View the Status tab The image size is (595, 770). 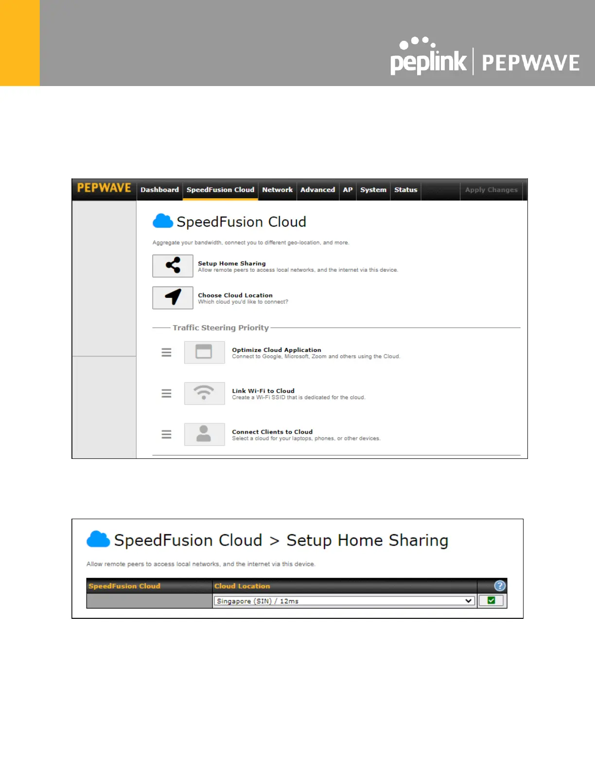coord(406,190)
